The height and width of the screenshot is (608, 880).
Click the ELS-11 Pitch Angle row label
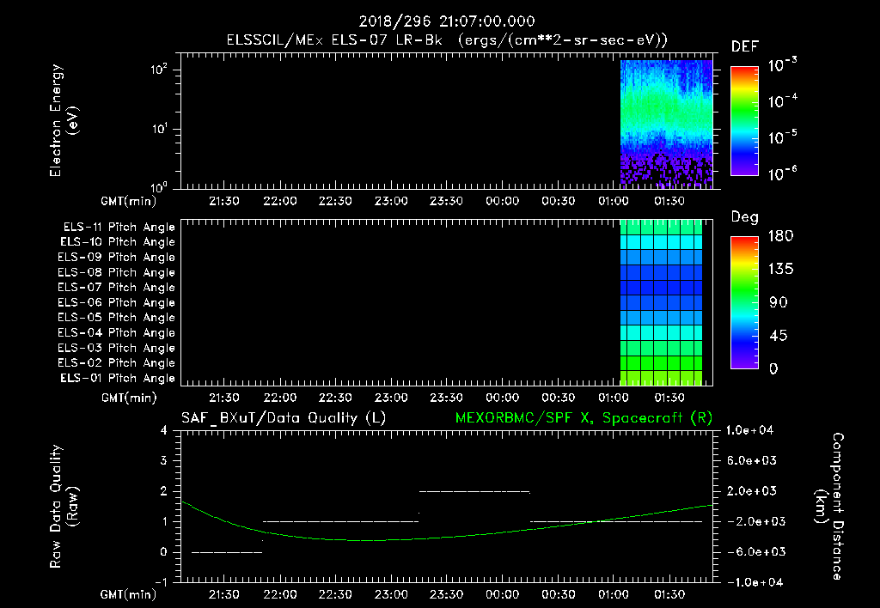(119, 228)
